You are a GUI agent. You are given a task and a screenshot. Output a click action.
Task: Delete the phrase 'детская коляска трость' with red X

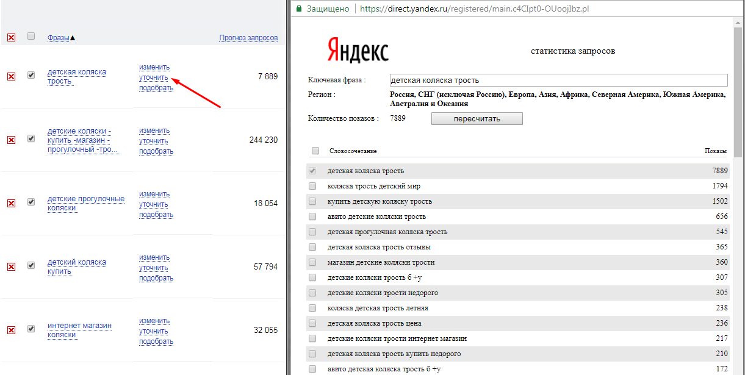pos(11,76)
